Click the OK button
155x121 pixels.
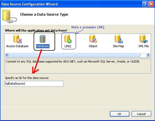[120, 114]
